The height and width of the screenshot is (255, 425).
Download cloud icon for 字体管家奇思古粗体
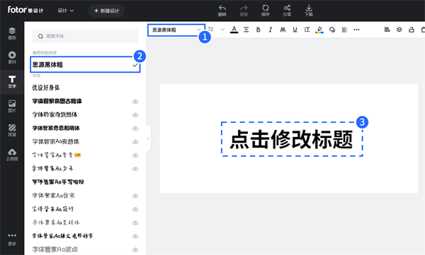(135, 102)
